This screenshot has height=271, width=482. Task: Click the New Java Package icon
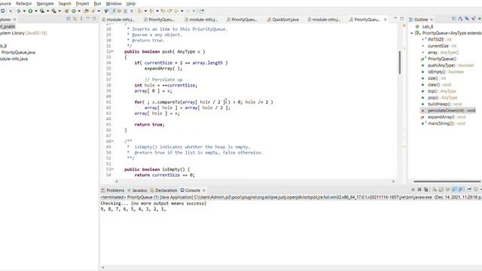[x=66, y=11]
